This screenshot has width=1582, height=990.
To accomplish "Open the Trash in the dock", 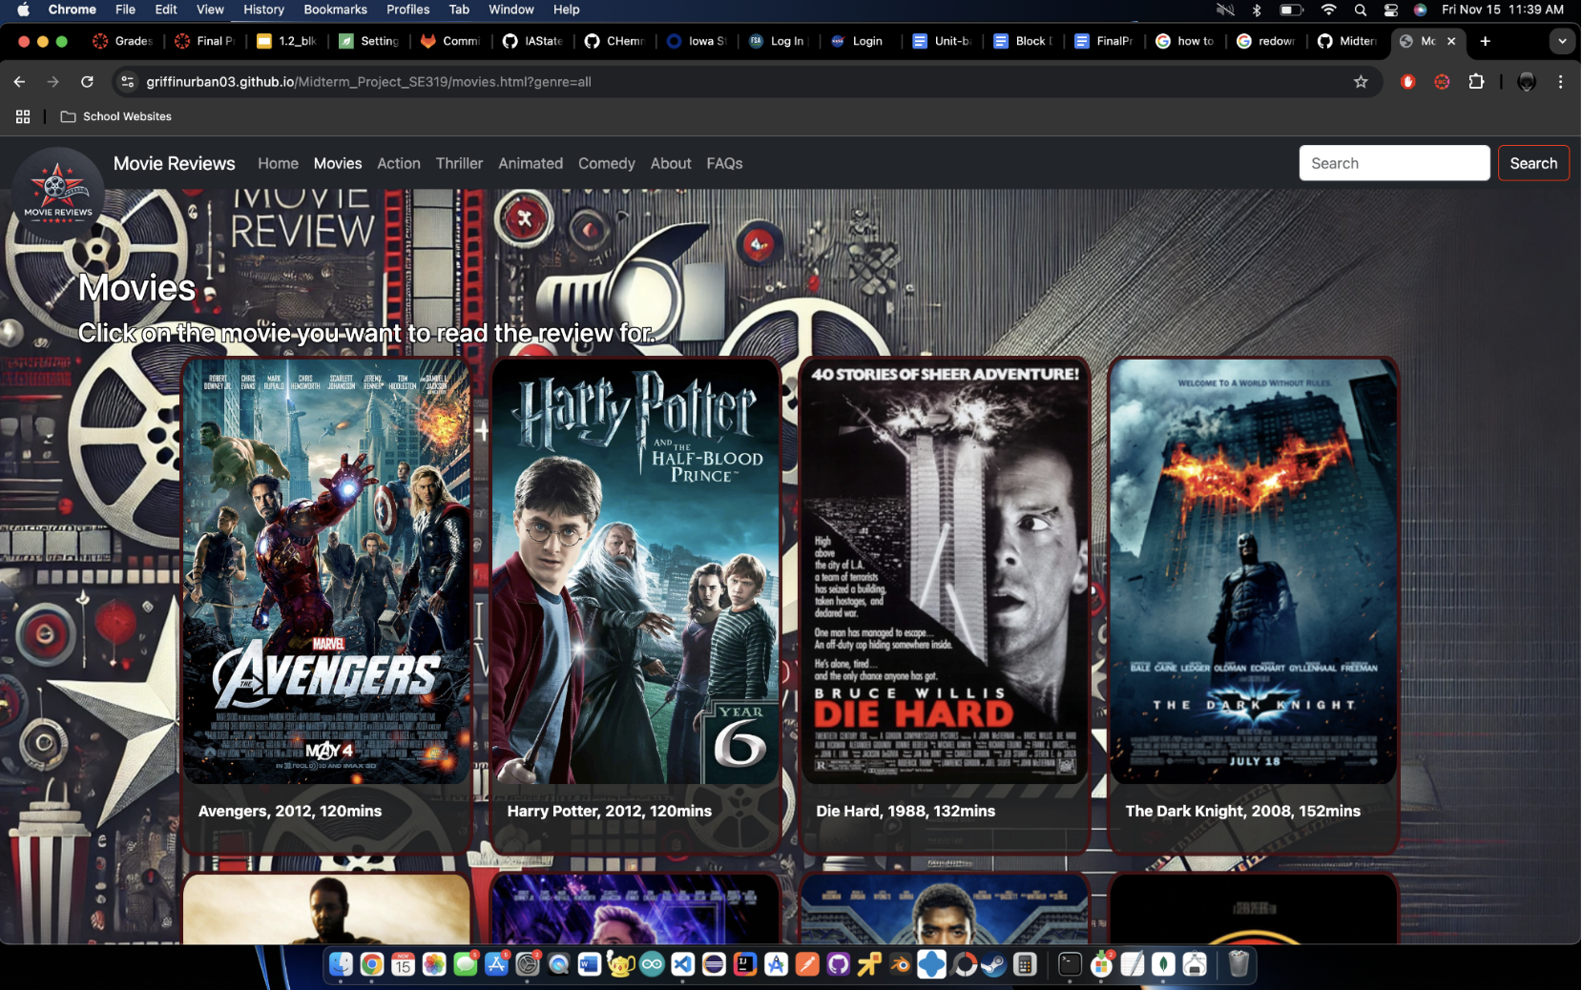I will click(1239, 964).
